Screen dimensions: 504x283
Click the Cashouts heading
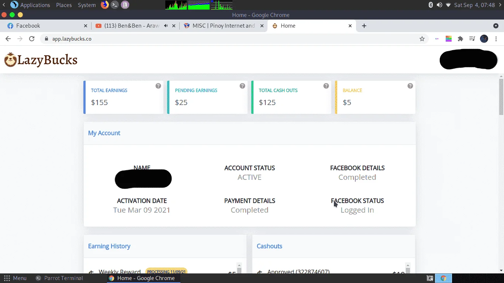click(x=269, y=246)
